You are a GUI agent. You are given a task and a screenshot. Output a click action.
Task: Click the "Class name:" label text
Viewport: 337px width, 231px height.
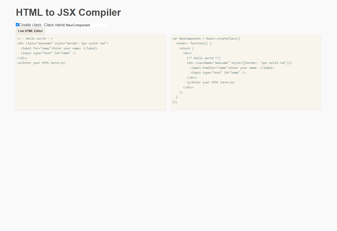pyautogui.click(x=55, y=25)
